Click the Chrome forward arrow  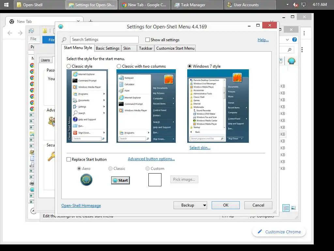click(20, 33)
